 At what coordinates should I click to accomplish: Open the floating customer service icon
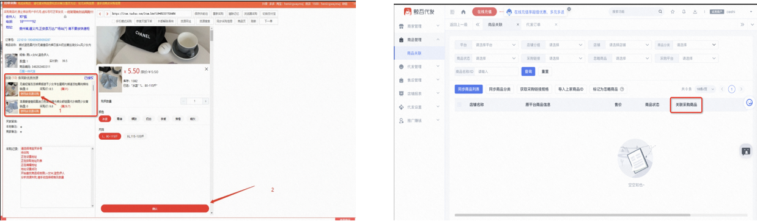point(750,102)
